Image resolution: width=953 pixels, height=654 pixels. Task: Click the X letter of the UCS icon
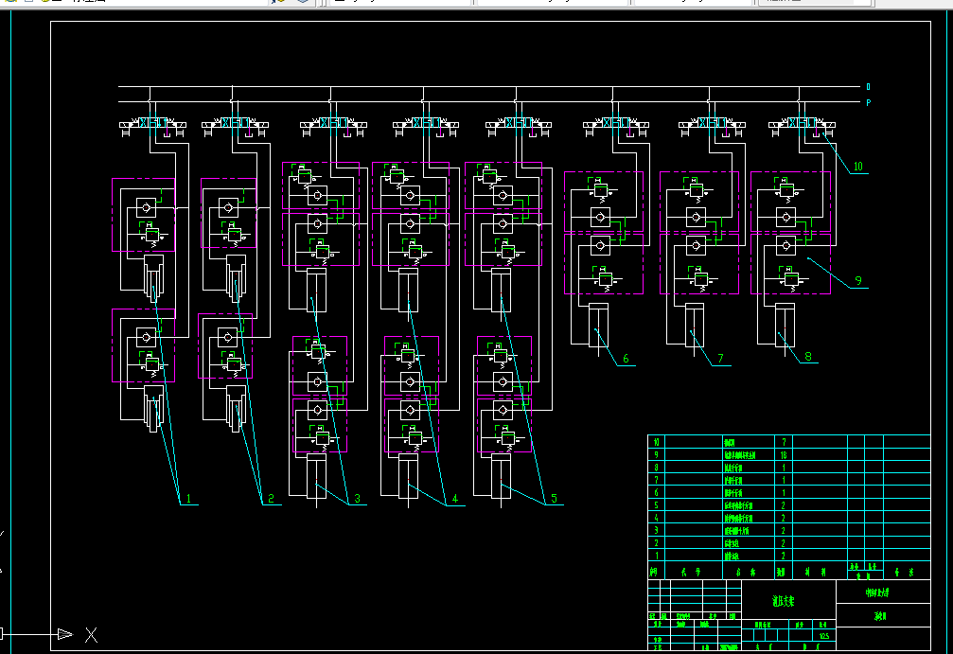(92, 634)
